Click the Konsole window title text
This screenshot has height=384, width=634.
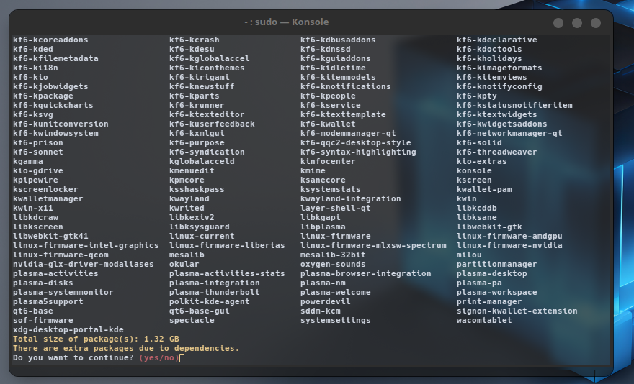286,22
